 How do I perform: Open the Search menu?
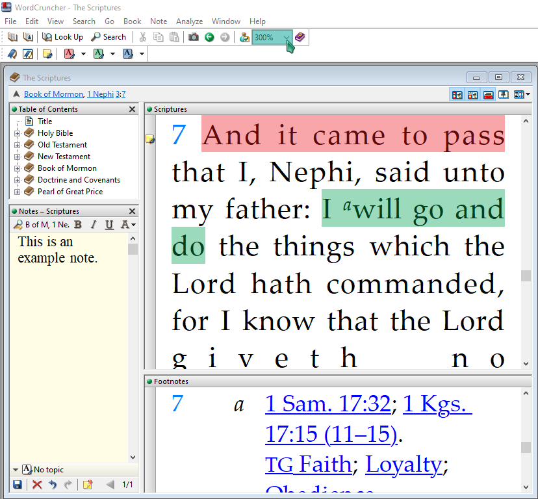coord(84,21)
